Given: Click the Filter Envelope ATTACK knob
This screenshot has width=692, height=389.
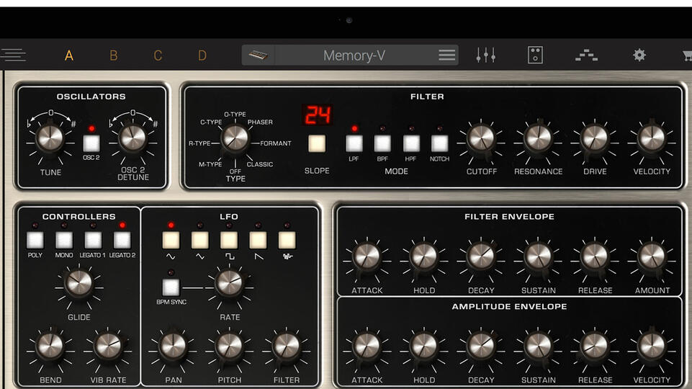Looking at the screenshot, I should click(367, 256).
